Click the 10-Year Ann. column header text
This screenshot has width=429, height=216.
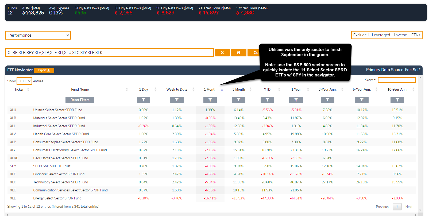point(397,89)
